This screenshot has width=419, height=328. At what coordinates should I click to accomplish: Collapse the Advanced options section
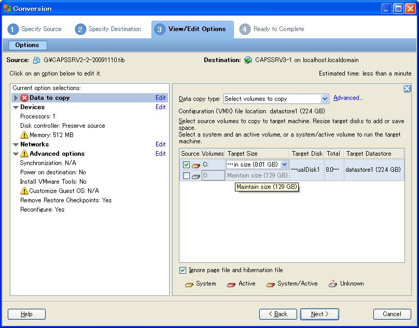(16, 154)
